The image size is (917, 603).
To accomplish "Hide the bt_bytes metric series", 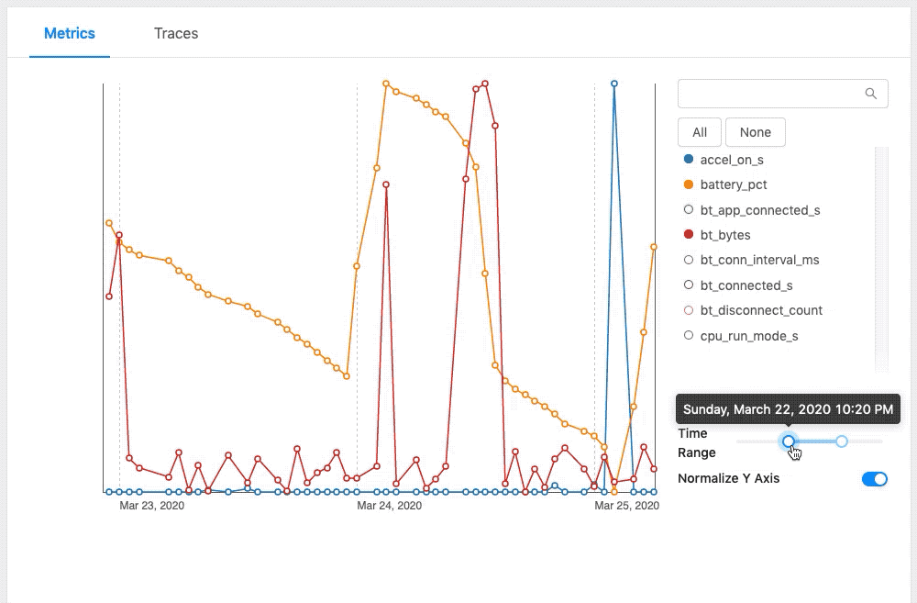I will click(x=689, y=235).
